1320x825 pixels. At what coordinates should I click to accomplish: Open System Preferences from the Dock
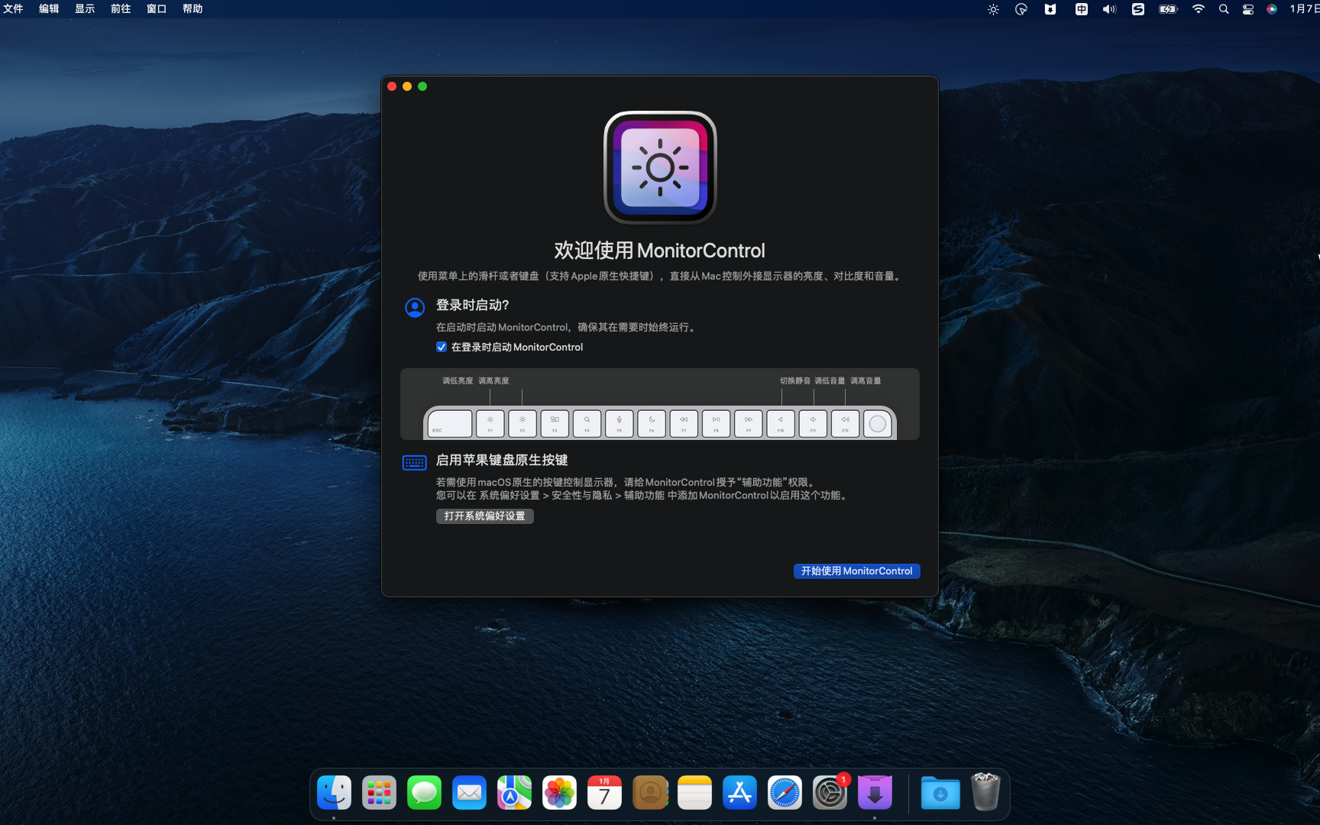[830, 793]
